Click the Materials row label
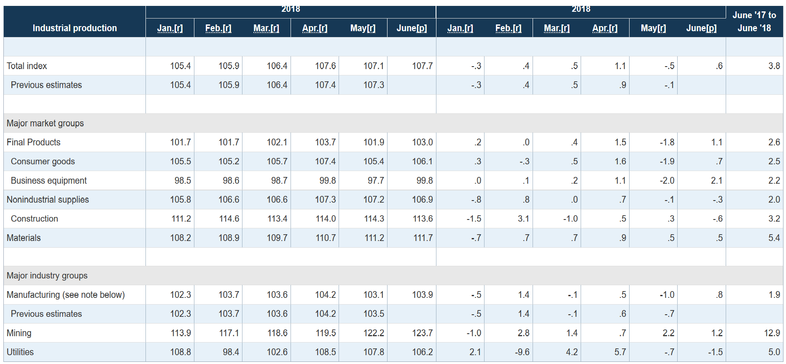The image size is (786, 364). 24,238
